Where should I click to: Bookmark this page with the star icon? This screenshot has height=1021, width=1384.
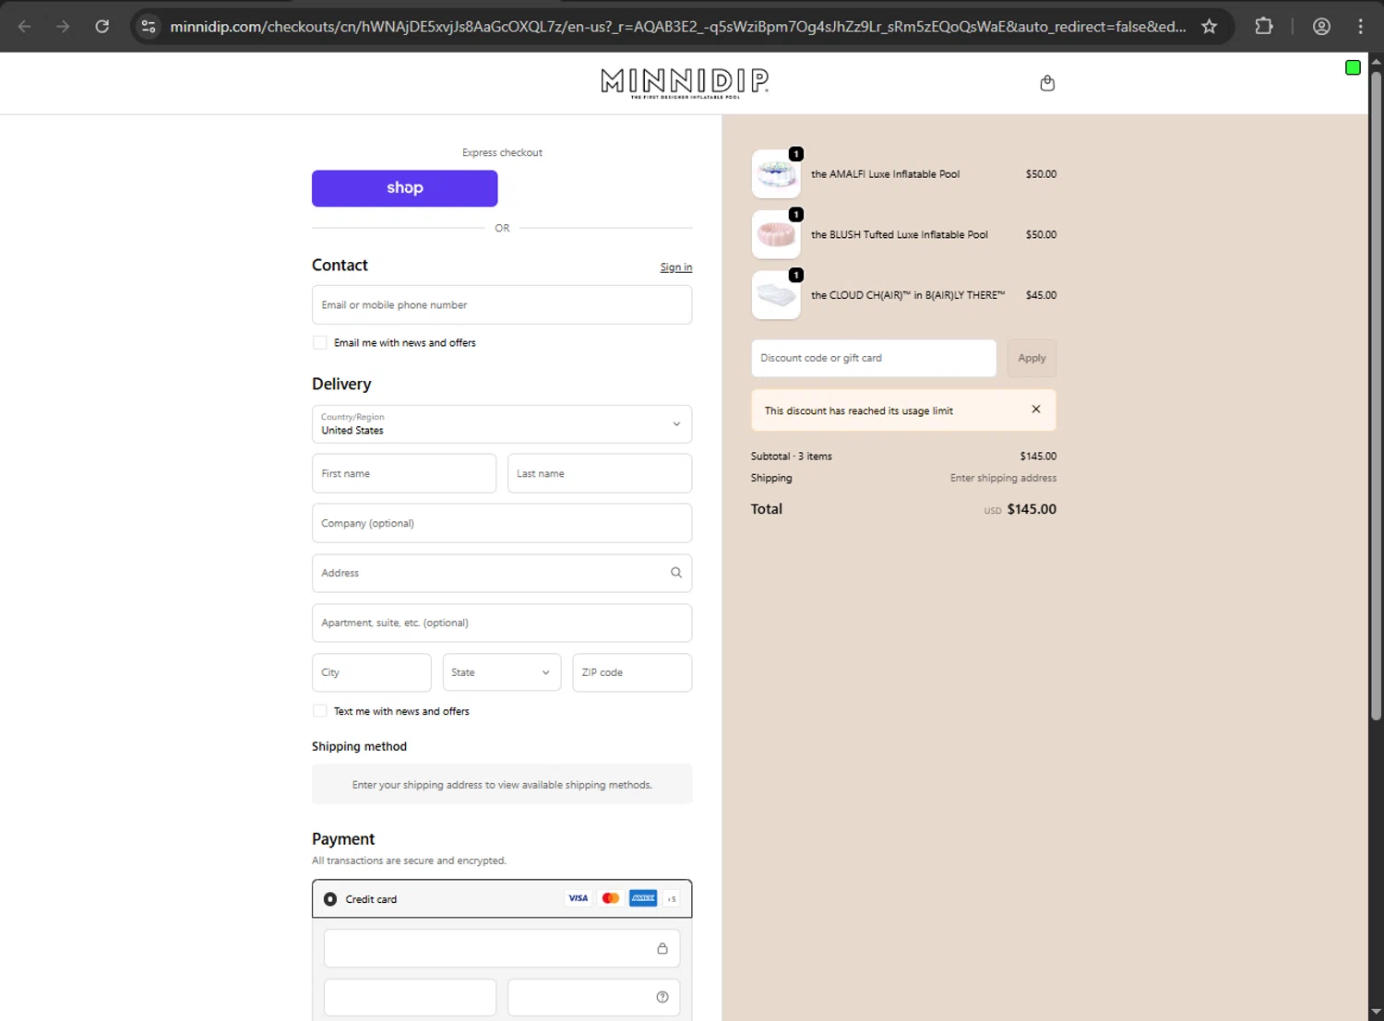click(1209, 27)
